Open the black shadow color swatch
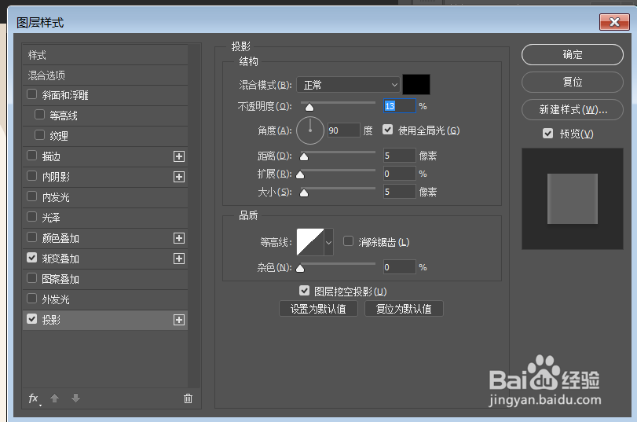Screen dimensions: 637x422 [x=416, y=85]
